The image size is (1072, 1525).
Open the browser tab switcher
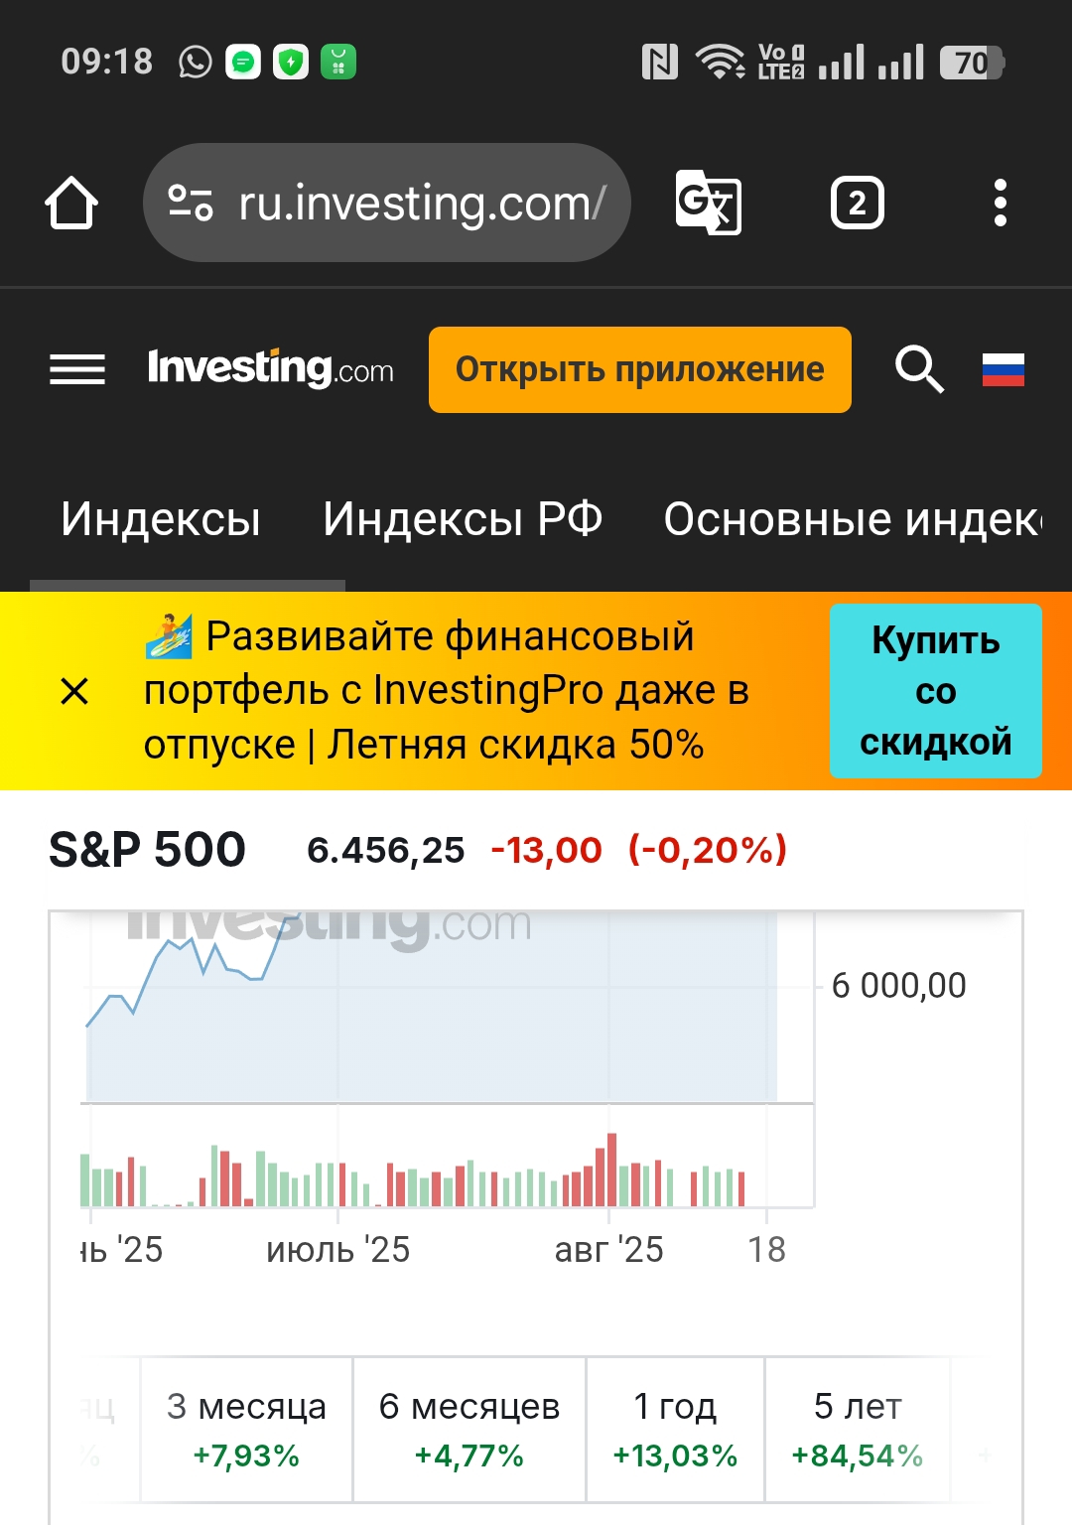click(857, 204)
